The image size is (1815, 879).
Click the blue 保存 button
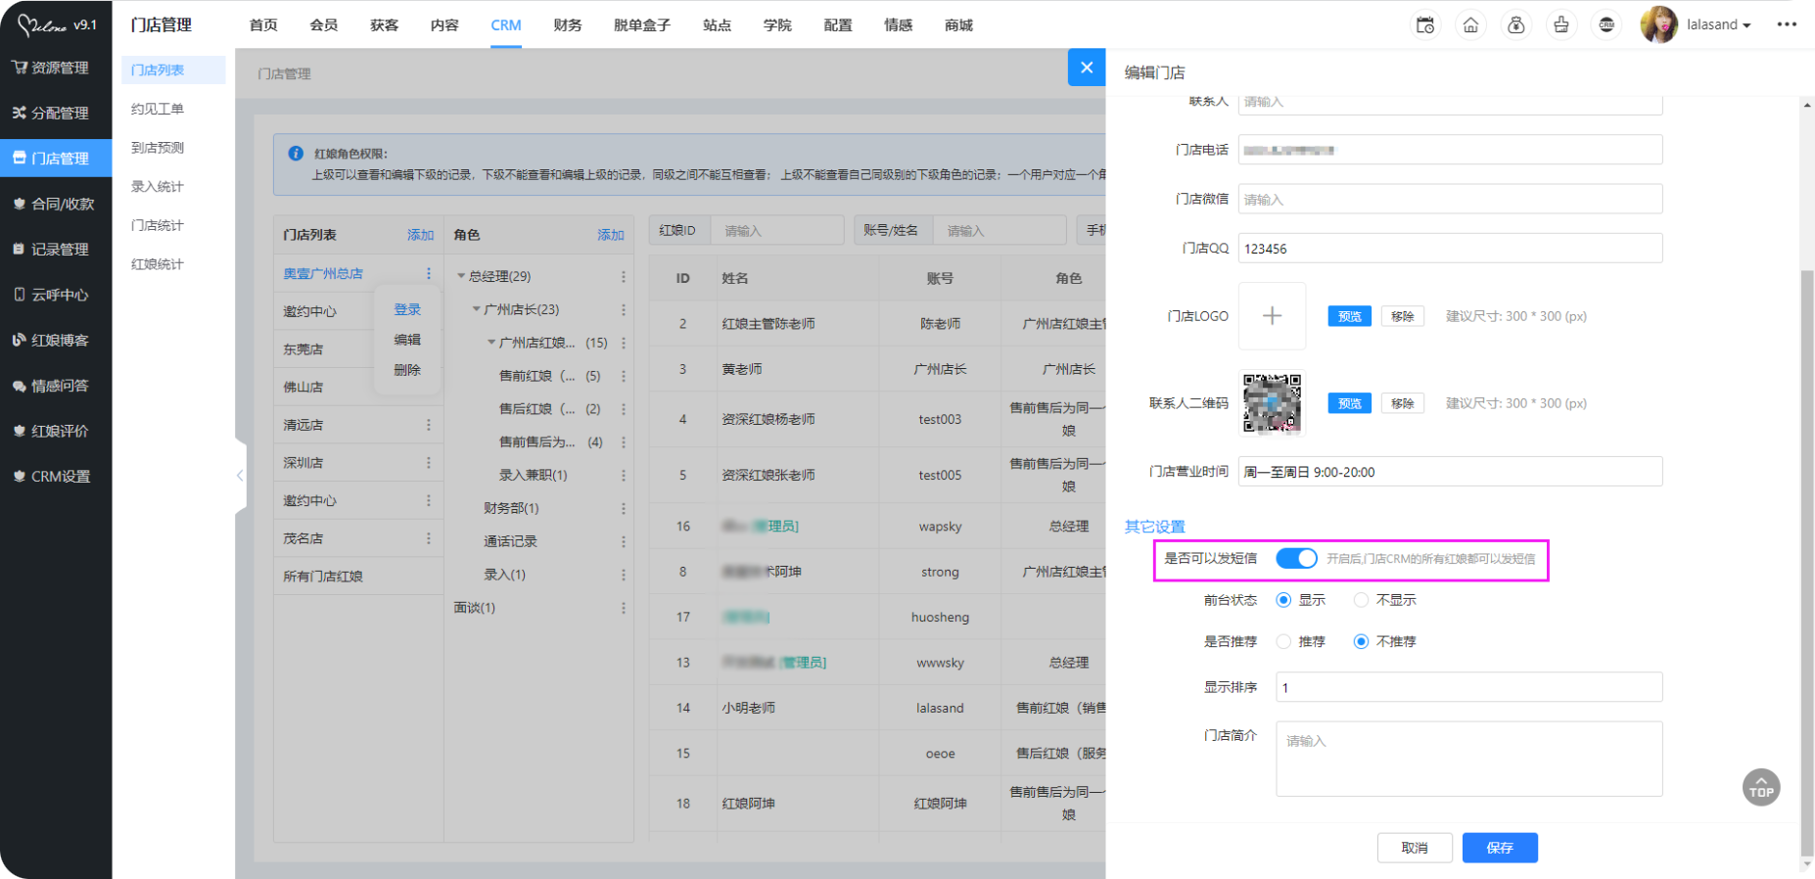pyautogui.click(x=1499, y=848)
